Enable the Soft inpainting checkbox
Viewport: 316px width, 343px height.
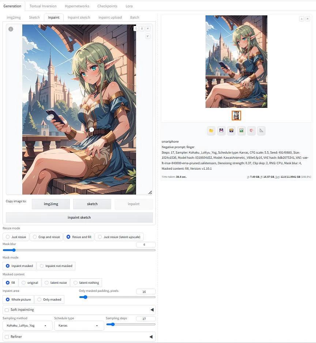(7, 310)
